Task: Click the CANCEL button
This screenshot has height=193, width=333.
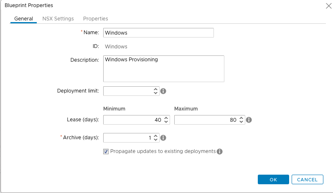Action: tap(307, 179)
